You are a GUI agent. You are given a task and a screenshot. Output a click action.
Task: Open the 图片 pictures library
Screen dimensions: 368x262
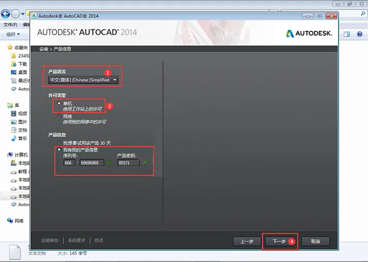coord(22,122)
